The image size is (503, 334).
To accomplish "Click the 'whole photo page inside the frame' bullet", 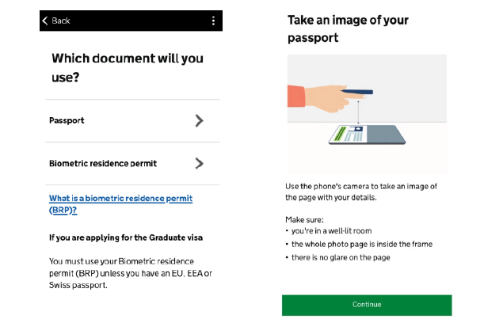I will [x=361, y=245].
